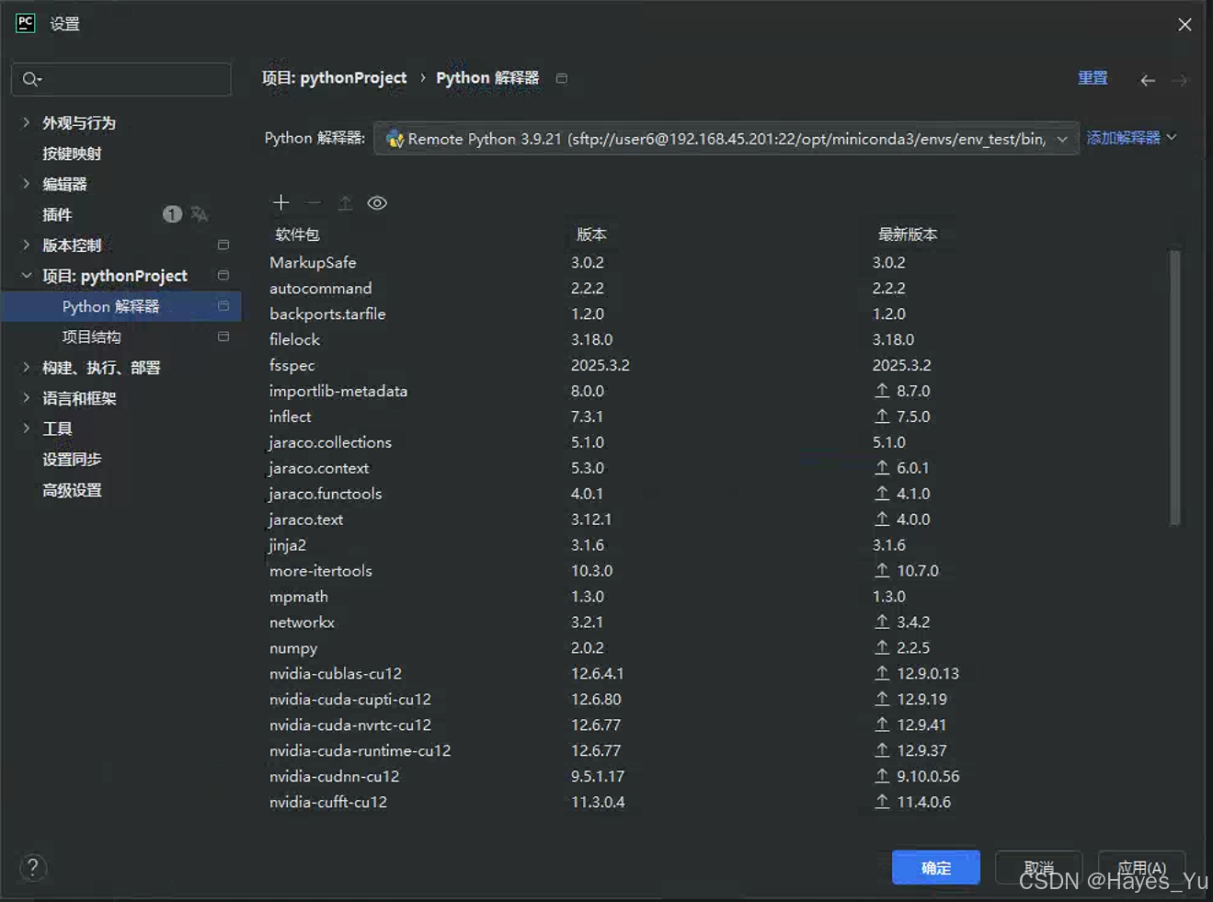Viewport: 1213px width, 902px height.
Task: Click upgrade arrow for nvidia-cuda-nvrtc-cu12 12.9.41
Action: point(882,725)
